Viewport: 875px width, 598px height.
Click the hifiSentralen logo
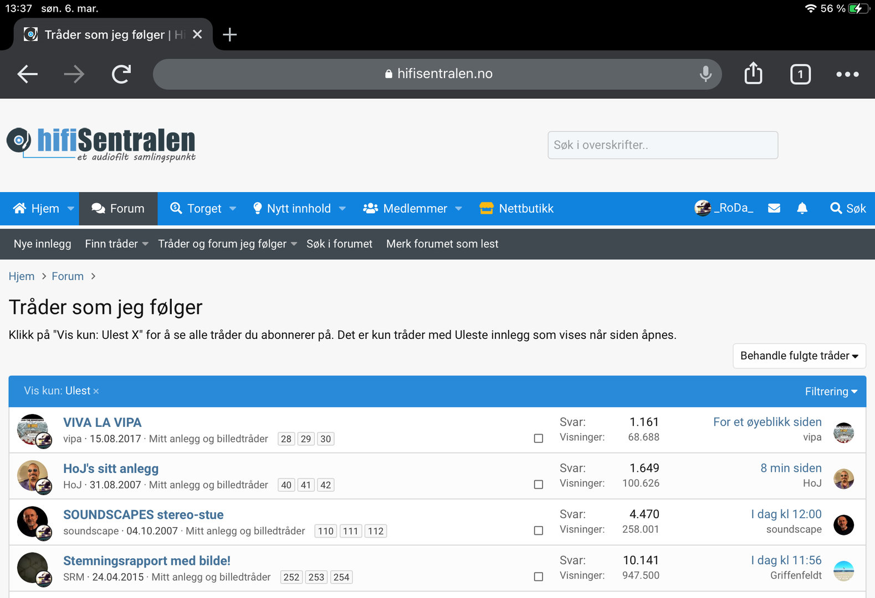[x=101, y=144]
